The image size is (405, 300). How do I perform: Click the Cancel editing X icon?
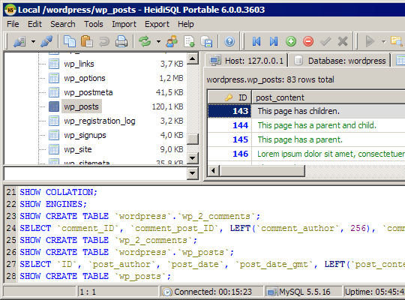tap(343, 41)
